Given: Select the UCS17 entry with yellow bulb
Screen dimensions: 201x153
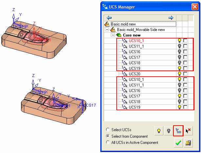Looking at the screenshot, I should point(134,96).
